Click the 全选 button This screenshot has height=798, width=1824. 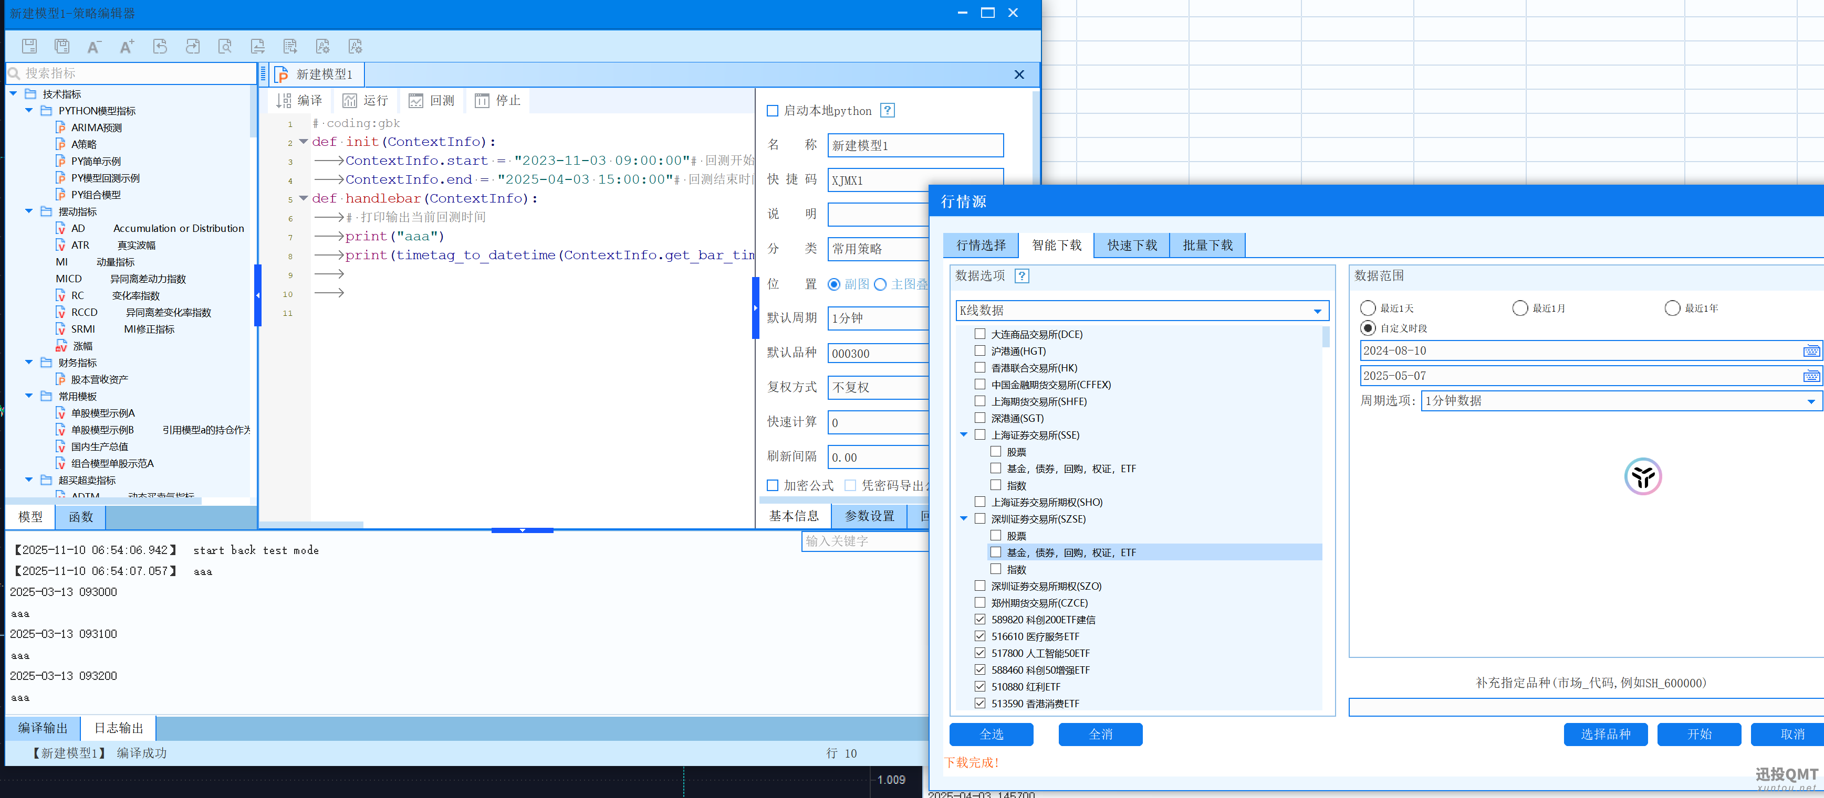[x=991, y=735]
